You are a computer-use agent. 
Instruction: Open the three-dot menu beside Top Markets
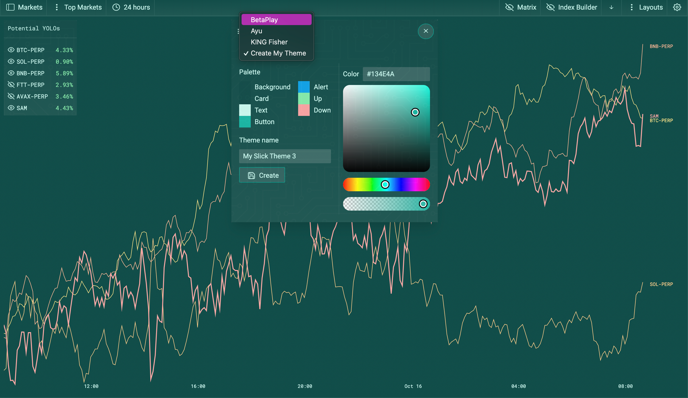point(57,7)
